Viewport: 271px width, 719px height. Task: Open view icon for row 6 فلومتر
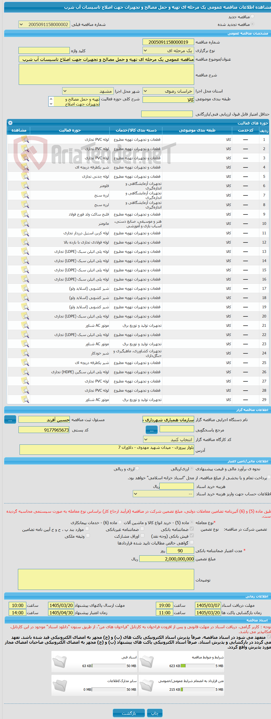tap(25, 186)
